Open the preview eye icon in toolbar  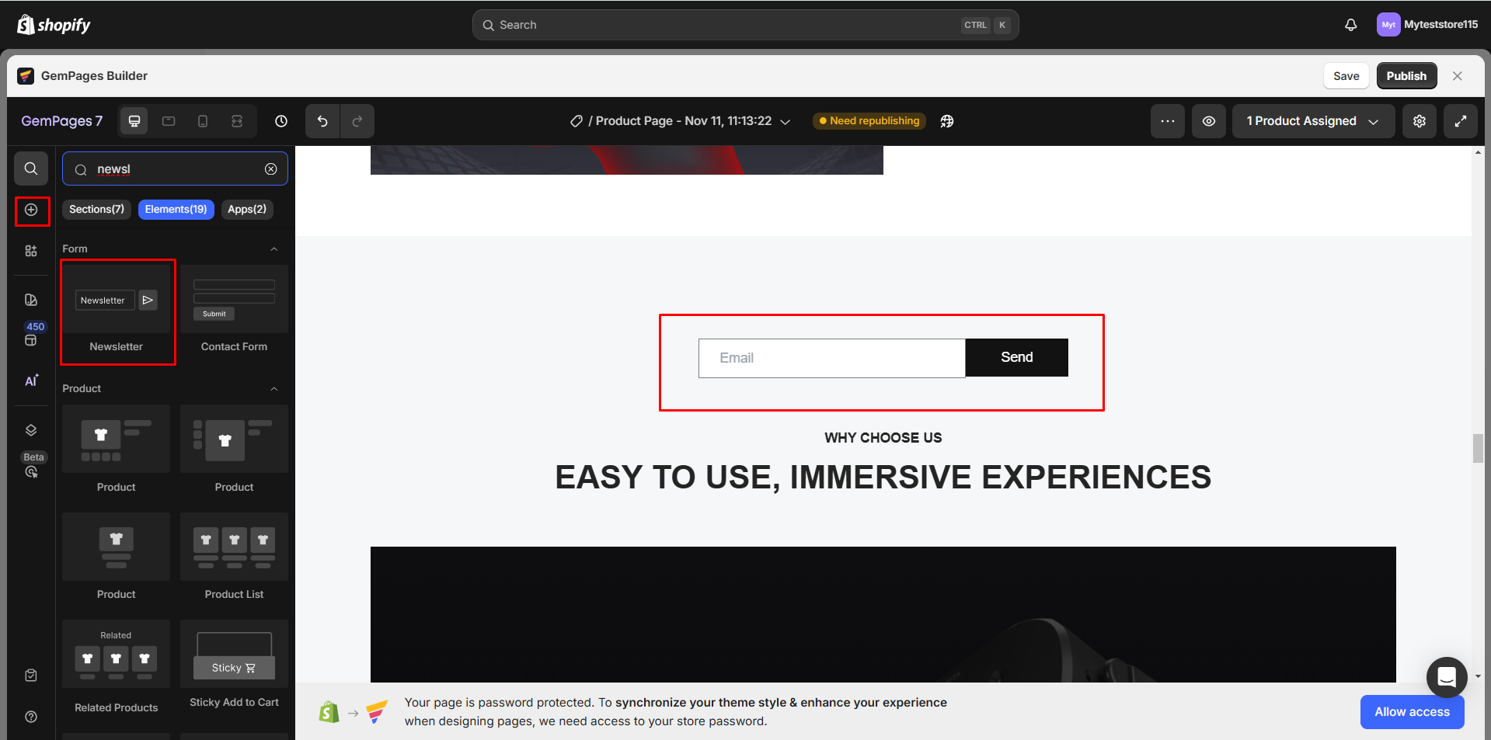click(x=1208, y=121)
